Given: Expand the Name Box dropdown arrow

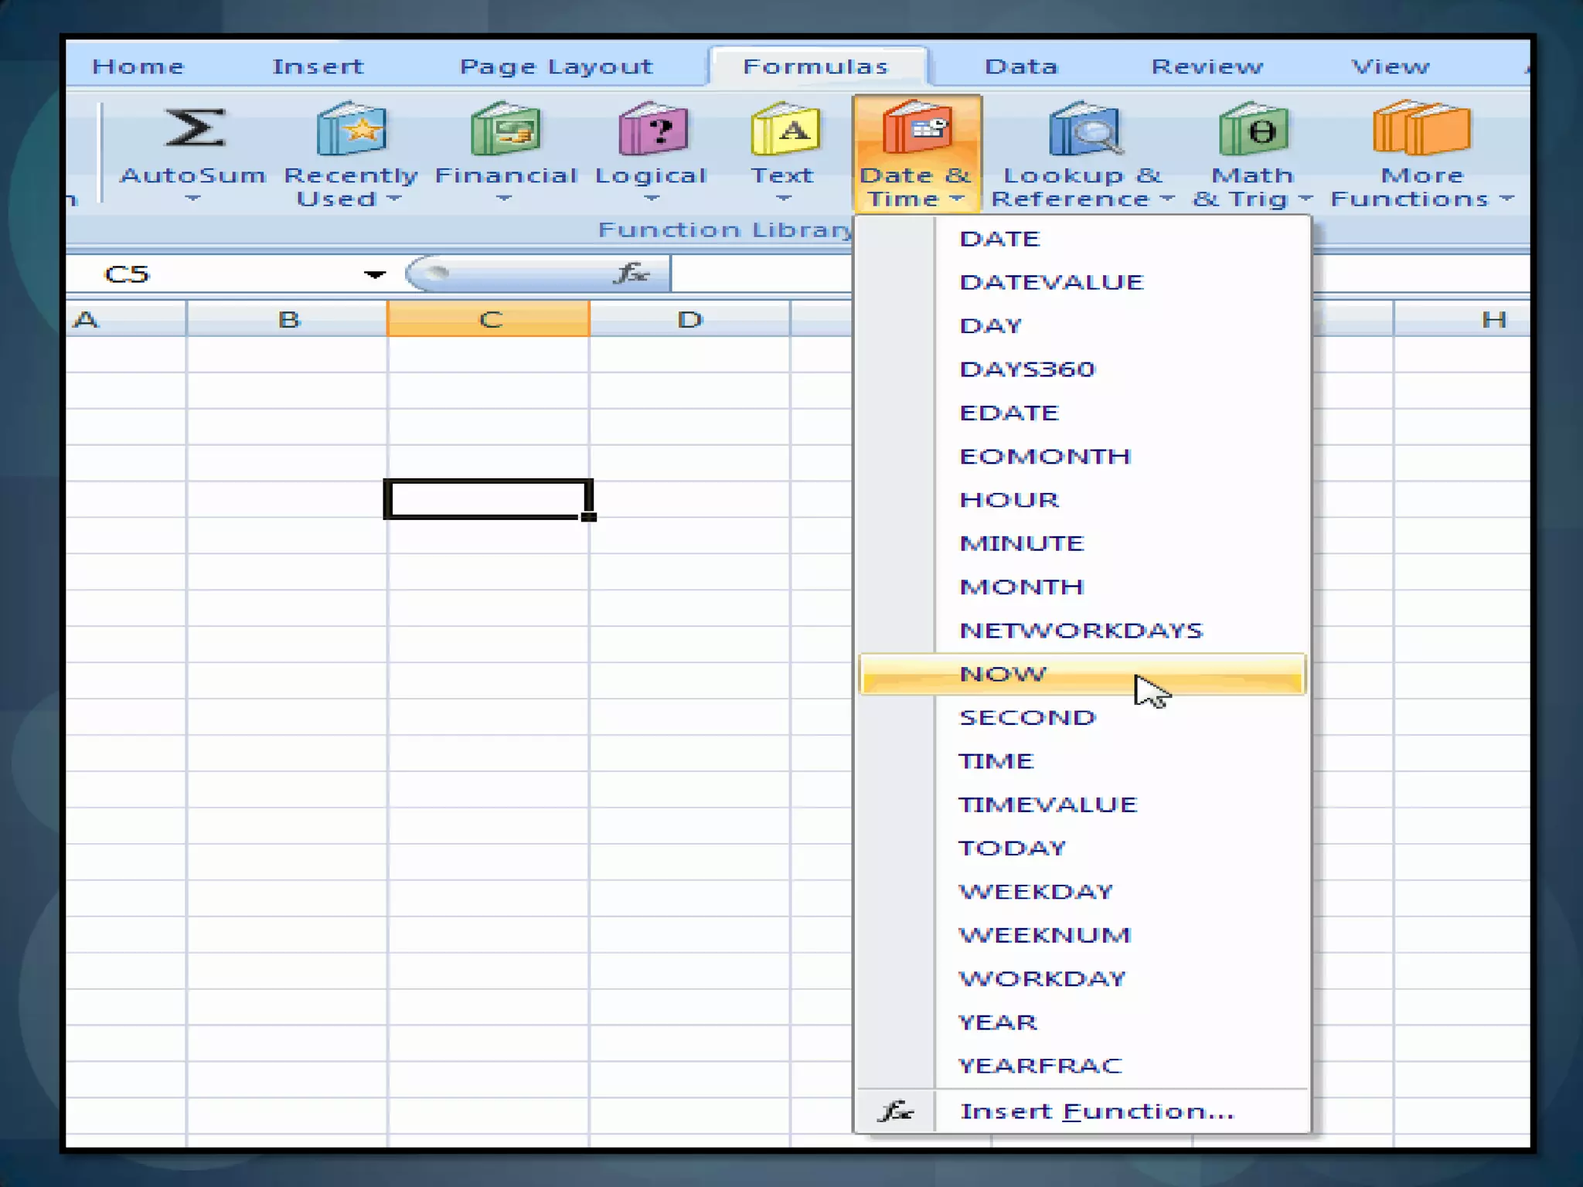Looking at the screenshot, I should pyautogui.click(x=375, y=274).
